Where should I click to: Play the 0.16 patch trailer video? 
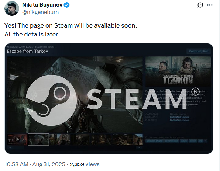click(17, 139)
